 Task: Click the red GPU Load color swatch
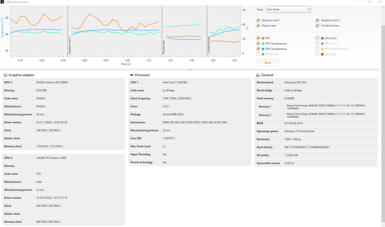pos(322,54)
